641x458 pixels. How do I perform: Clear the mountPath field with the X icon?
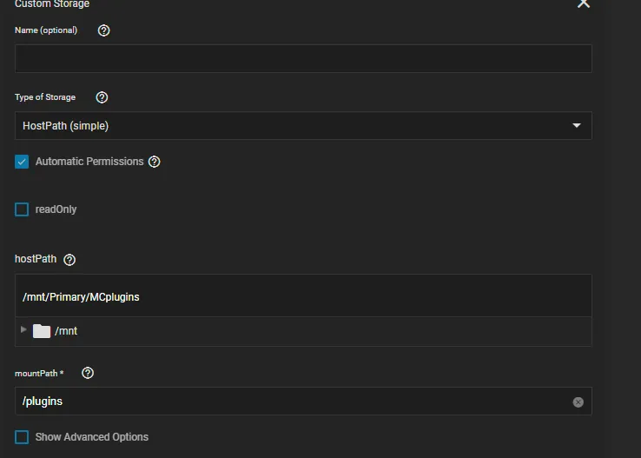click(x=578, y=402)
